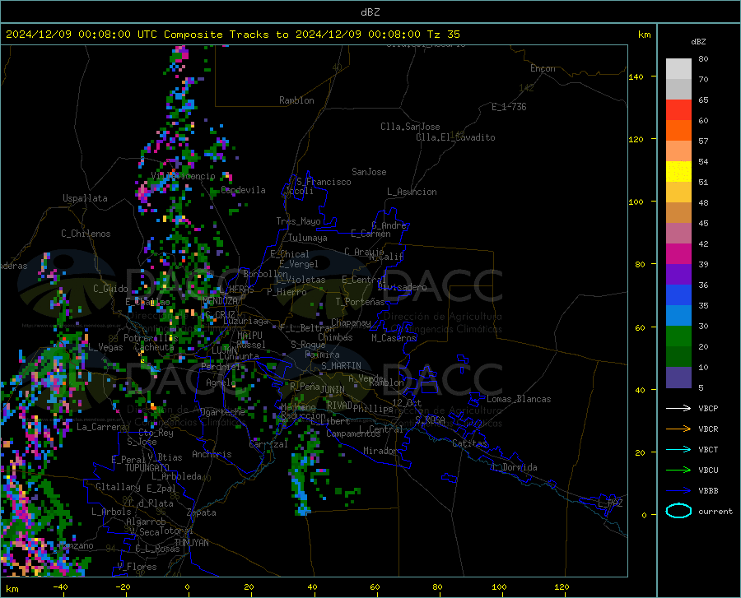Click the Encon label on map
This screenshot has height=598, width=741.
(x=543, y=68)
